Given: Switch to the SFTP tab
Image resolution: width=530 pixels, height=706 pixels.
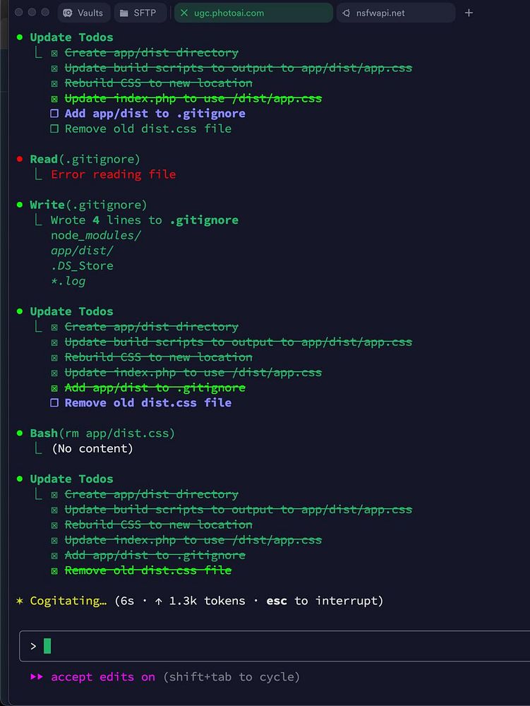Looking at the screenshot, I should [140, 13].
